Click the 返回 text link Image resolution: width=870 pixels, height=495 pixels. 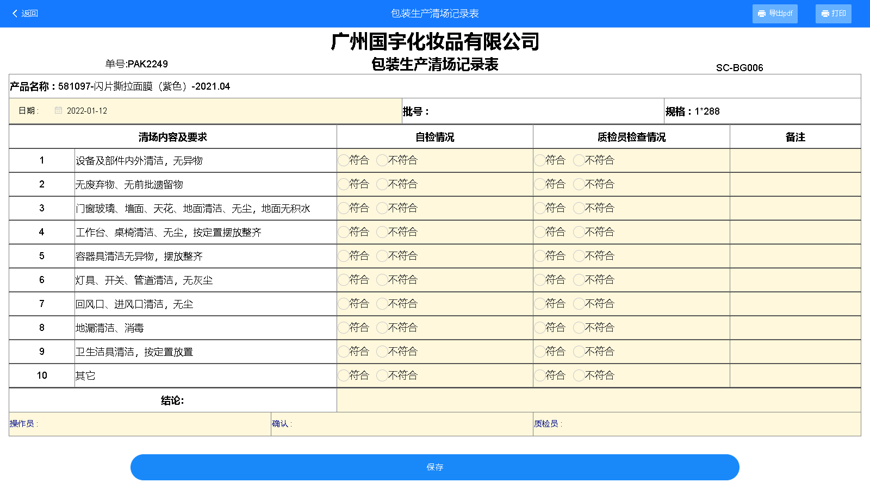(29, 14)
